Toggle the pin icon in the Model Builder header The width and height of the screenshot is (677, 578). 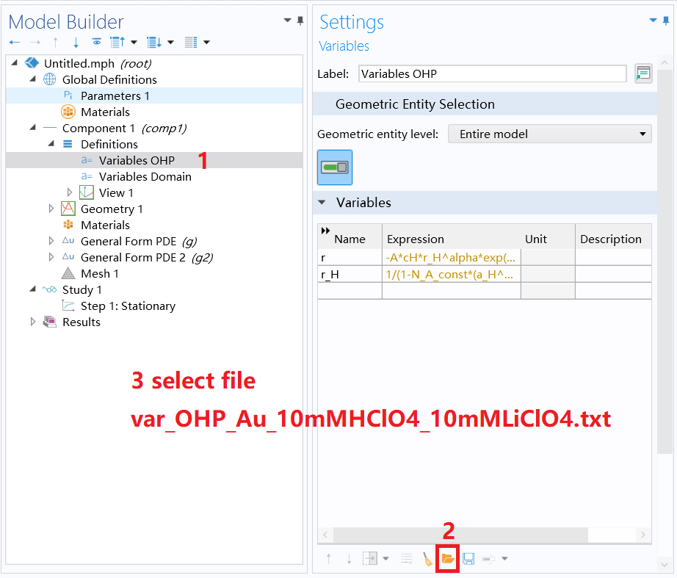(x=300, y=21)
